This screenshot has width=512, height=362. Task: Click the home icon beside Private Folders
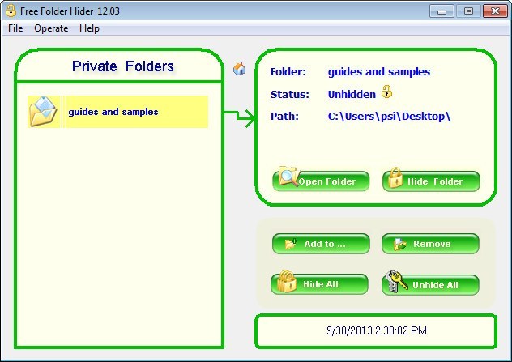239,69
